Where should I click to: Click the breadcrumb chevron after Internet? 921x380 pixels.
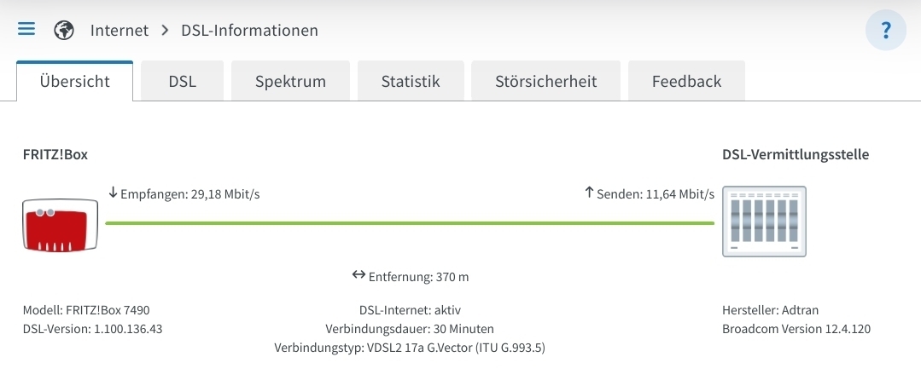click(165, 30)
